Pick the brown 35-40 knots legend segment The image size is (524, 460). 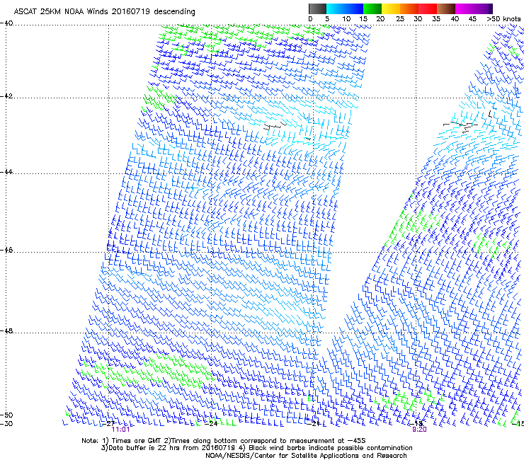click(x=446, y=8)
